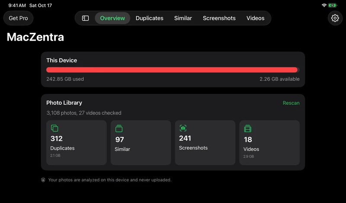
Task: Click the 2.26 GB available label
Action: coord(279,79)
